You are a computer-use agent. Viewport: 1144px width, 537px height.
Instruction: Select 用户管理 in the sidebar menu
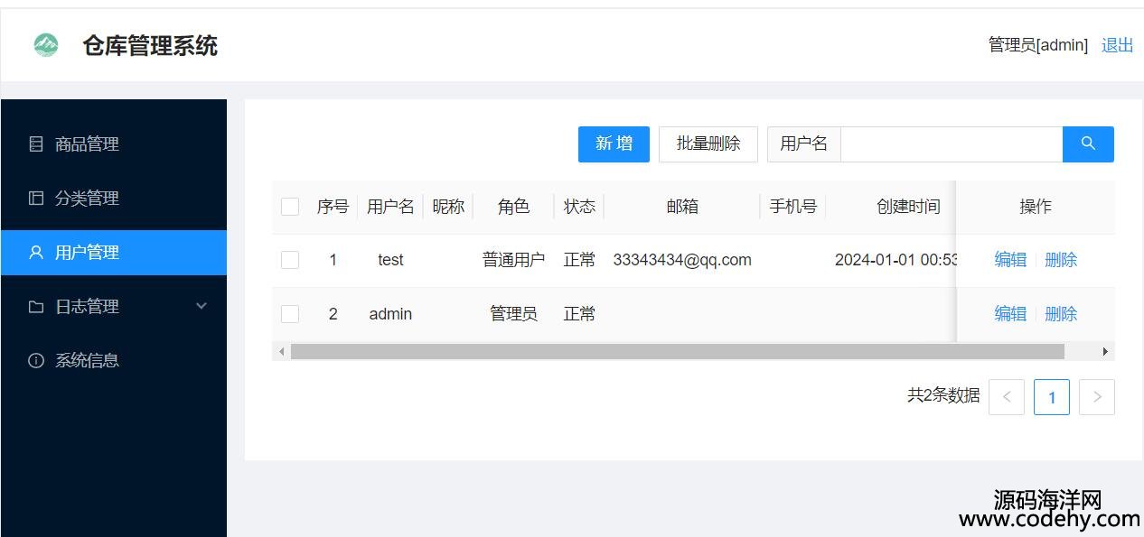[x=114, y=252]
